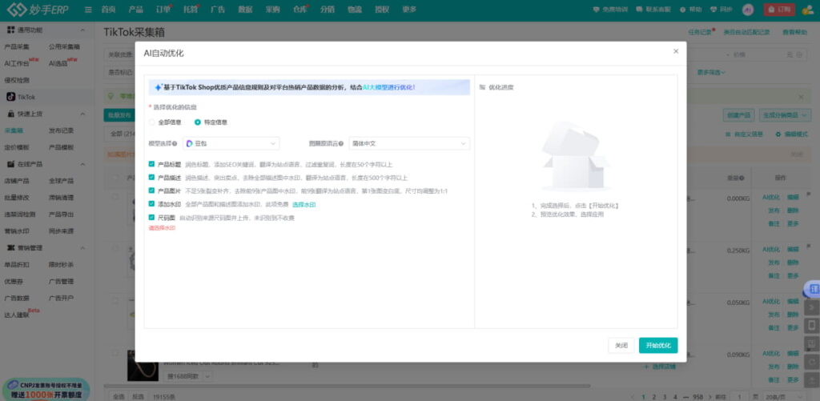This screenshot has height=401, width=820.
Task: Click the CNPJ promotional banner at bottom left
Action: point(46,390)
